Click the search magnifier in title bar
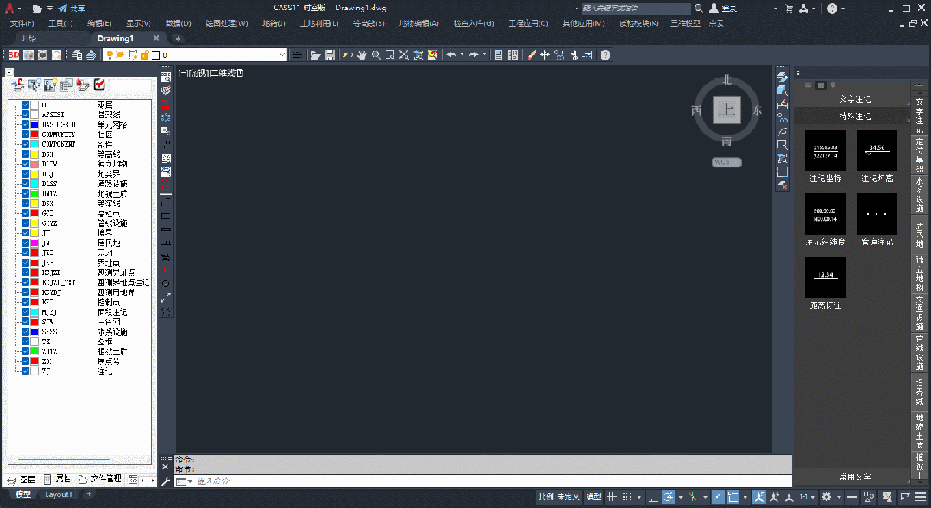 699,9
